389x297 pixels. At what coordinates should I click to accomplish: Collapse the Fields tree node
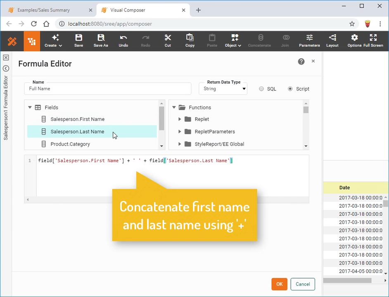[x=30, y=107]
